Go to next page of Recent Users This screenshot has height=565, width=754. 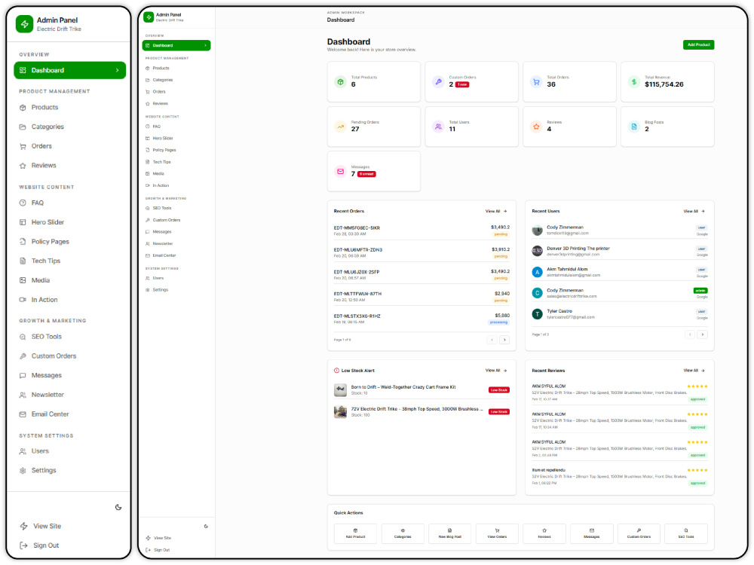702,334
